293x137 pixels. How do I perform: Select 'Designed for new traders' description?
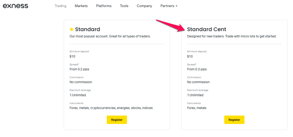click(232, 36)
